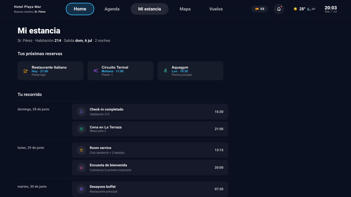Click the Aquagym running figure icon
Image resolution: width=351 pixels, height=197 pixels.
[x=165, y=71]
